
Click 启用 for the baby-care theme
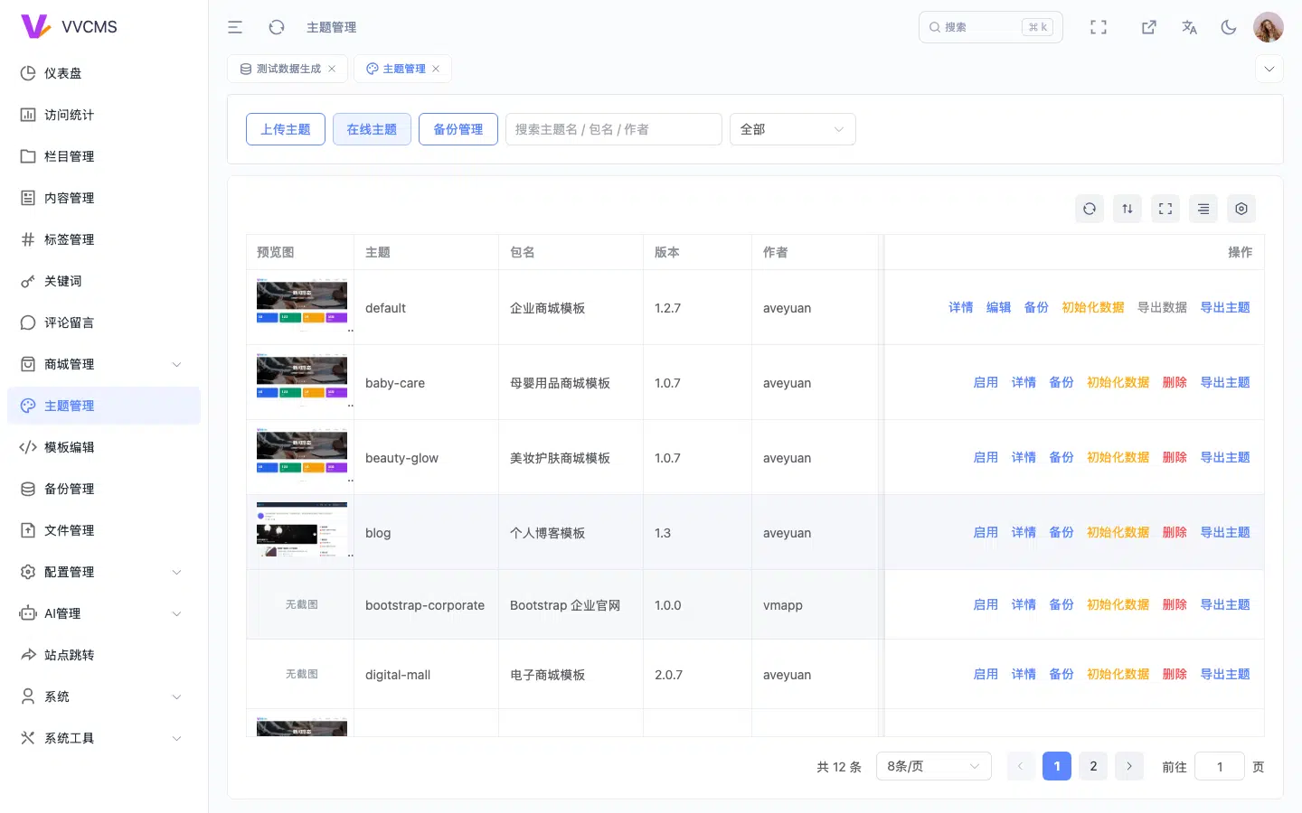[986, 382]
